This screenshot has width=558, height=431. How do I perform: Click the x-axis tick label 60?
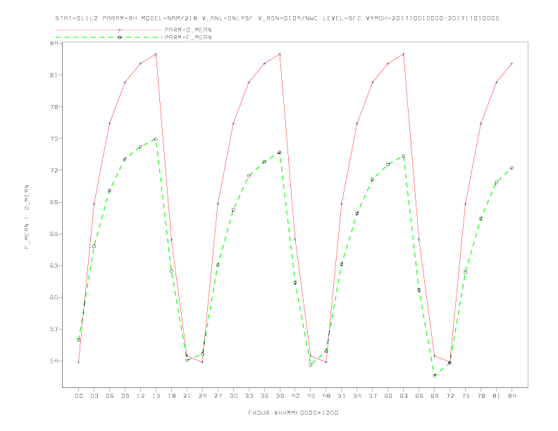388,396
